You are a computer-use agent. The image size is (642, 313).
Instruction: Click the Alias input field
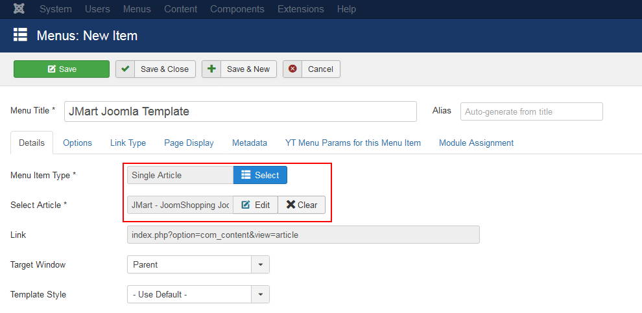[x=532, y=111]
